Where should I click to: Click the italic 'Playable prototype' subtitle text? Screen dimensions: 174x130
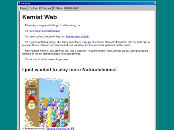(52, 25)
